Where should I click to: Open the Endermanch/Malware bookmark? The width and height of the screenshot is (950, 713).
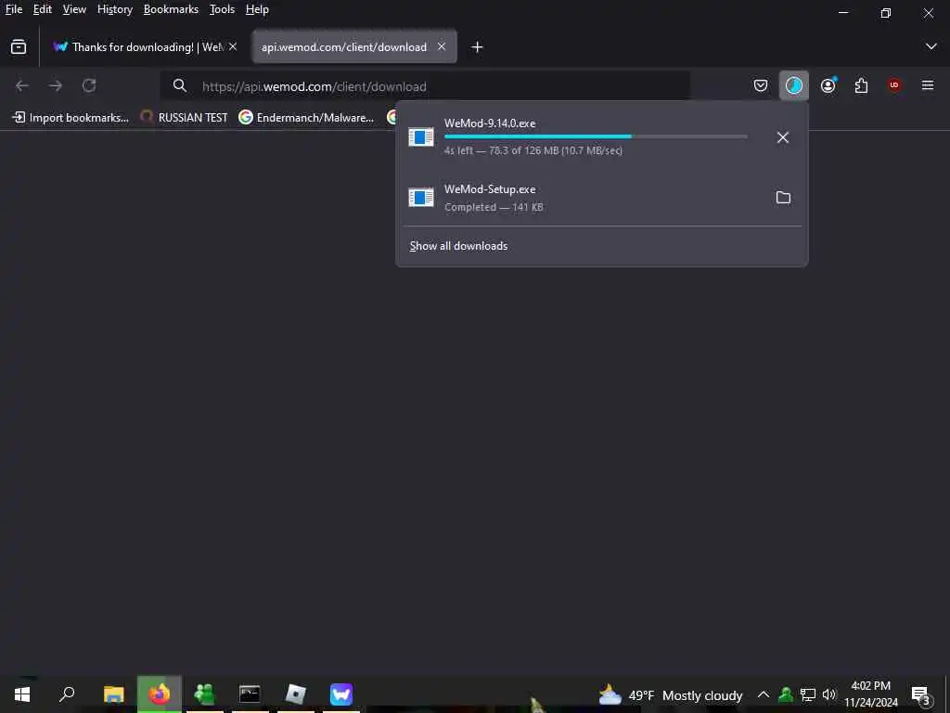(306, 118)
